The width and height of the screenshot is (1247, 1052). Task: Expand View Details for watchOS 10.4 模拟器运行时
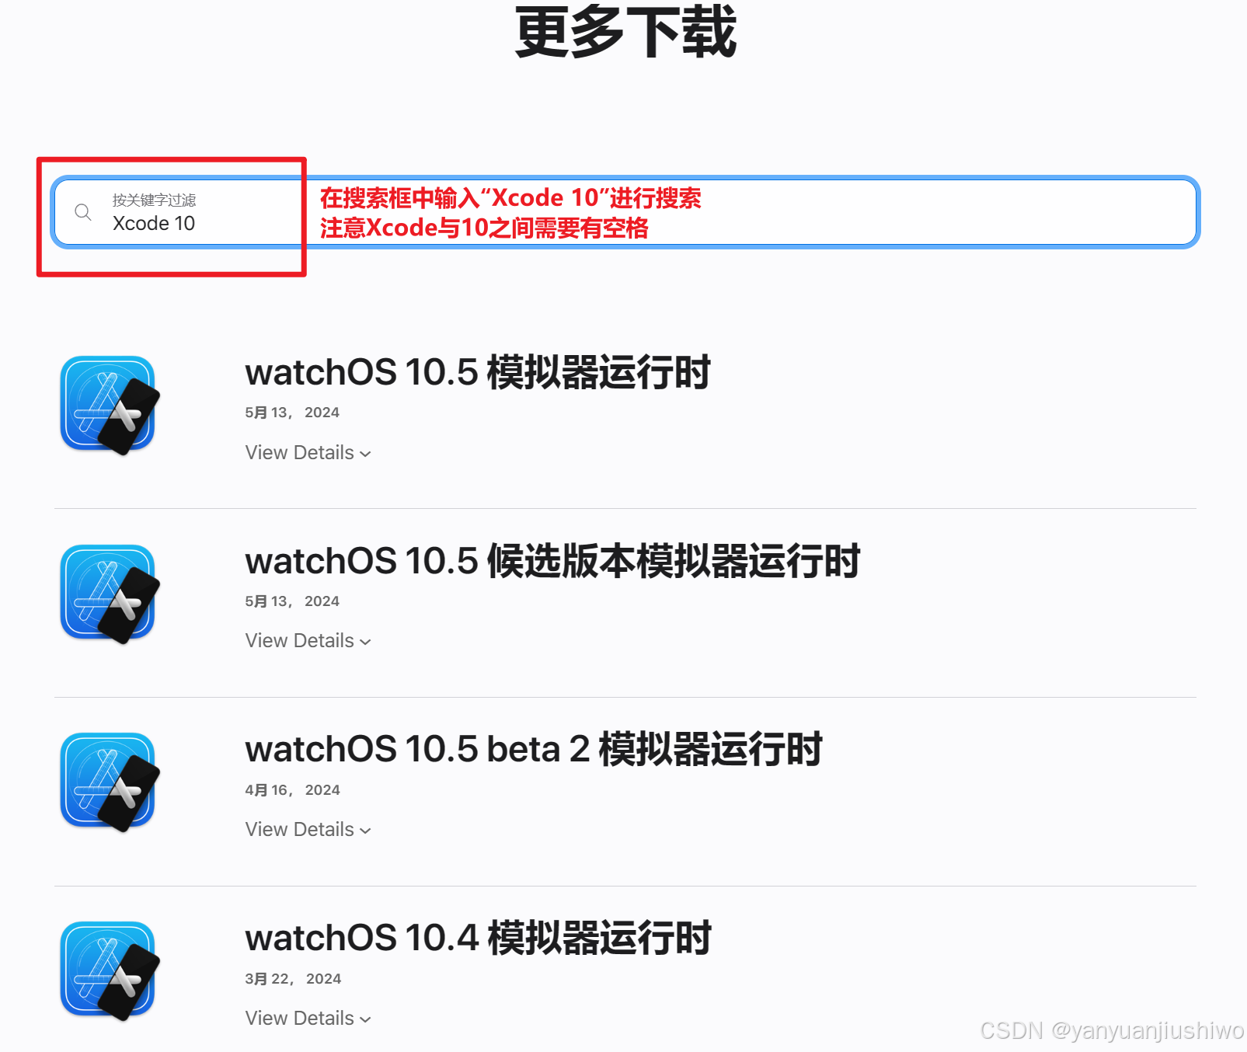tap(308, 1018)
